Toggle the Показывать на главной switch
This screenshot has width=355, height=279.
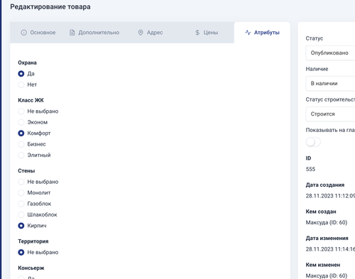coord(313,142)
